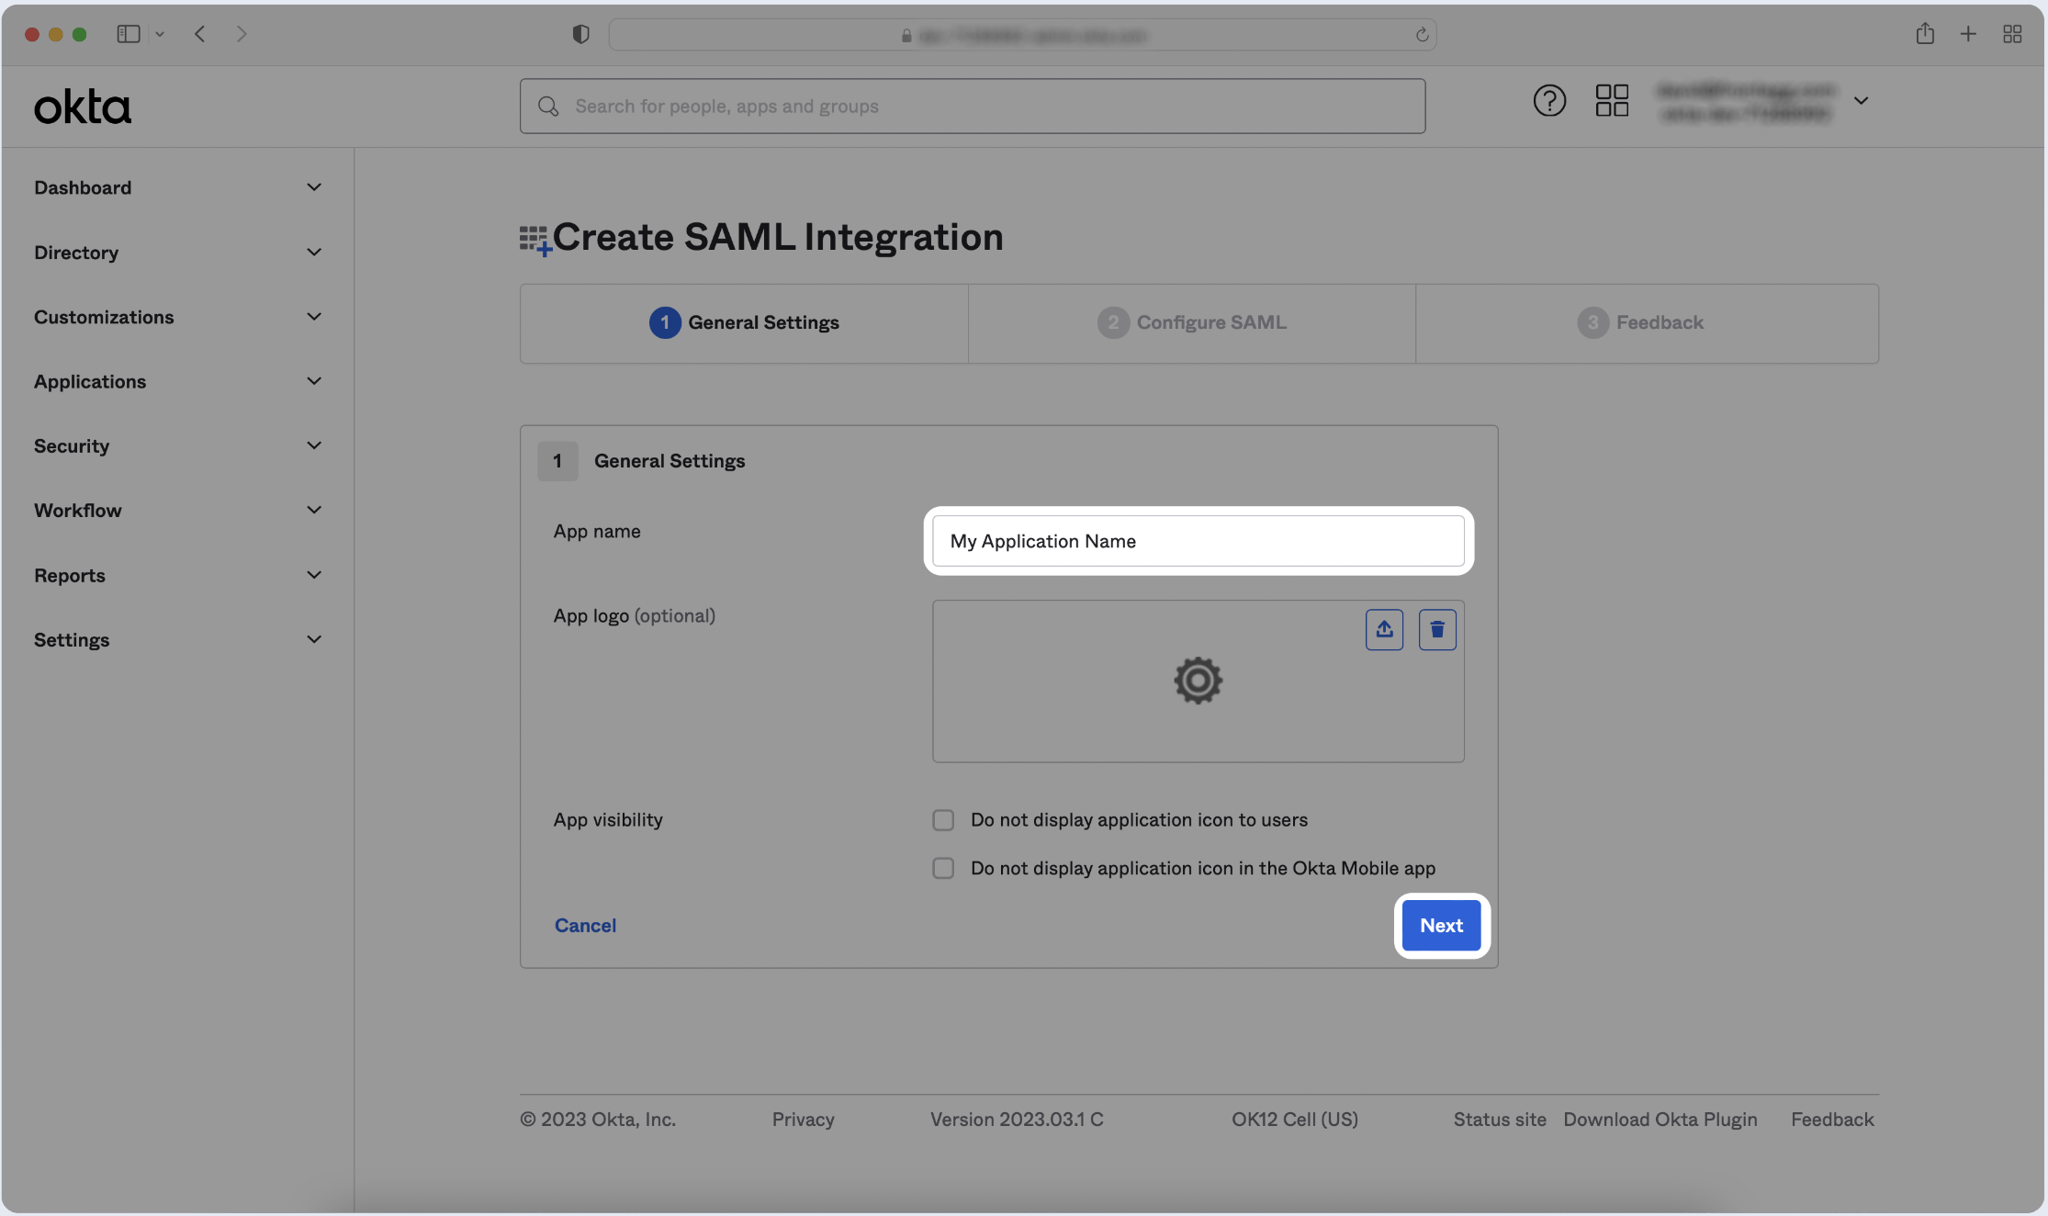The width and height of the screenshot is (2048, 1216).
Task: Check 'Do not display application icon to users'
Action: click(x=943, y=820)
